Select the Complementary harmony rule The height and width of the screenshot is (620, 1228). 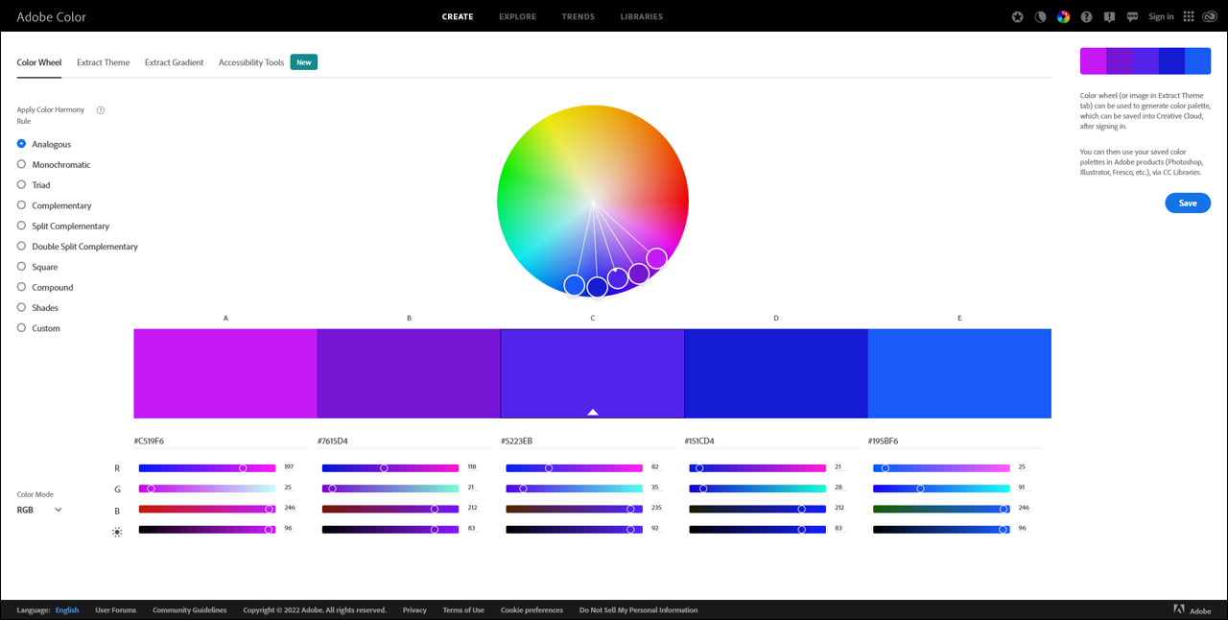pos(20,205)
